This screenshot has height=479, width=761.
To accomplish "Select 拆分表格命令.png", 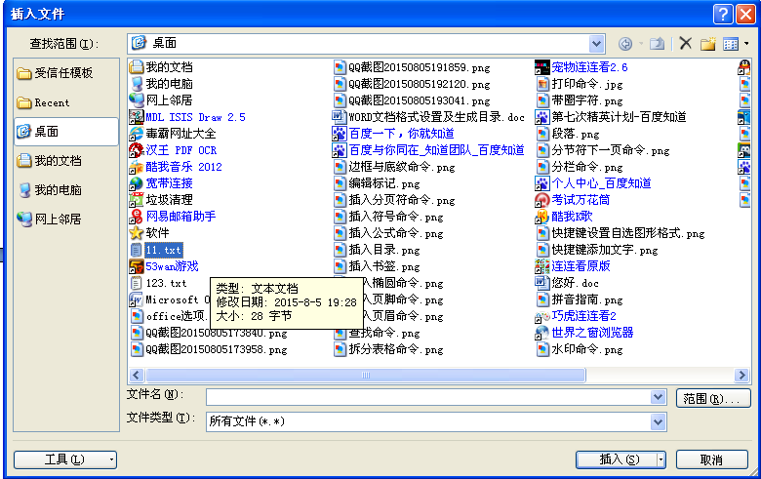I will click(x=388, y=349).
